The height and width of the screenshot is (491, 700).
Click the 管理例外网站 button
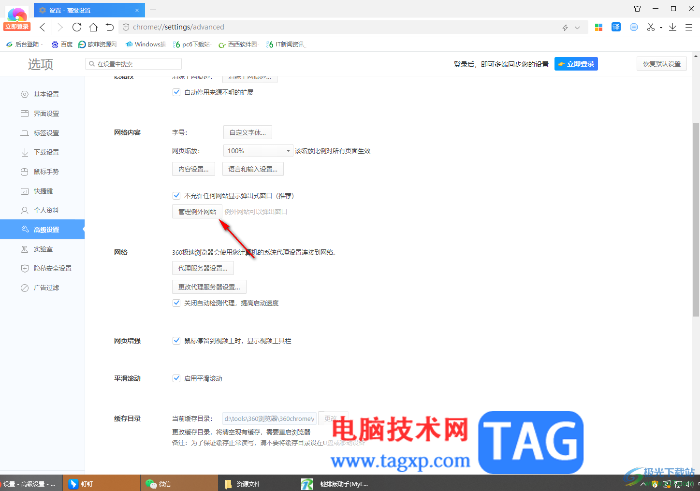pyautogui.click(x=197, y=211)
